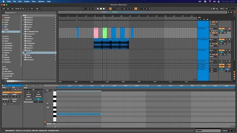Select the Purple collection

pyautogui.click(x=6, y=29)
